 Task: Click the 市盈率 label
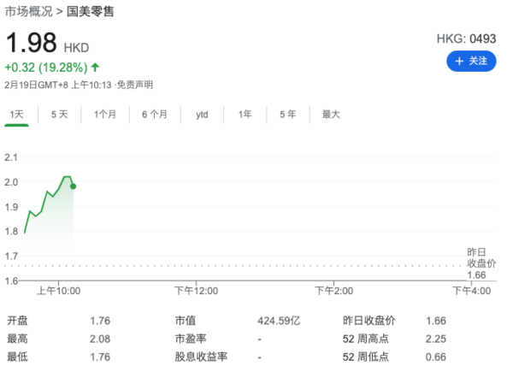(x=191, y=339)
